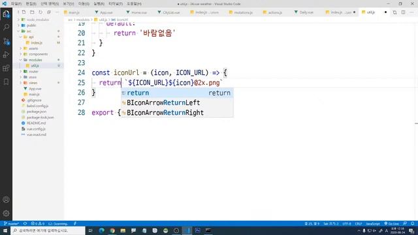Split the editor to the right
418x235 pixels.
[403, 12]
